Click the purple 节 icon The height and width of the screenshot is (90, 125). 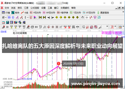click(x=95, y=17)
